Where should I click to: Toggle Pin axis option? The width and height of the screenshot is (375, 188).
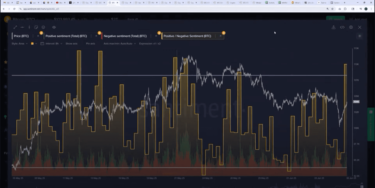[90, 44]
